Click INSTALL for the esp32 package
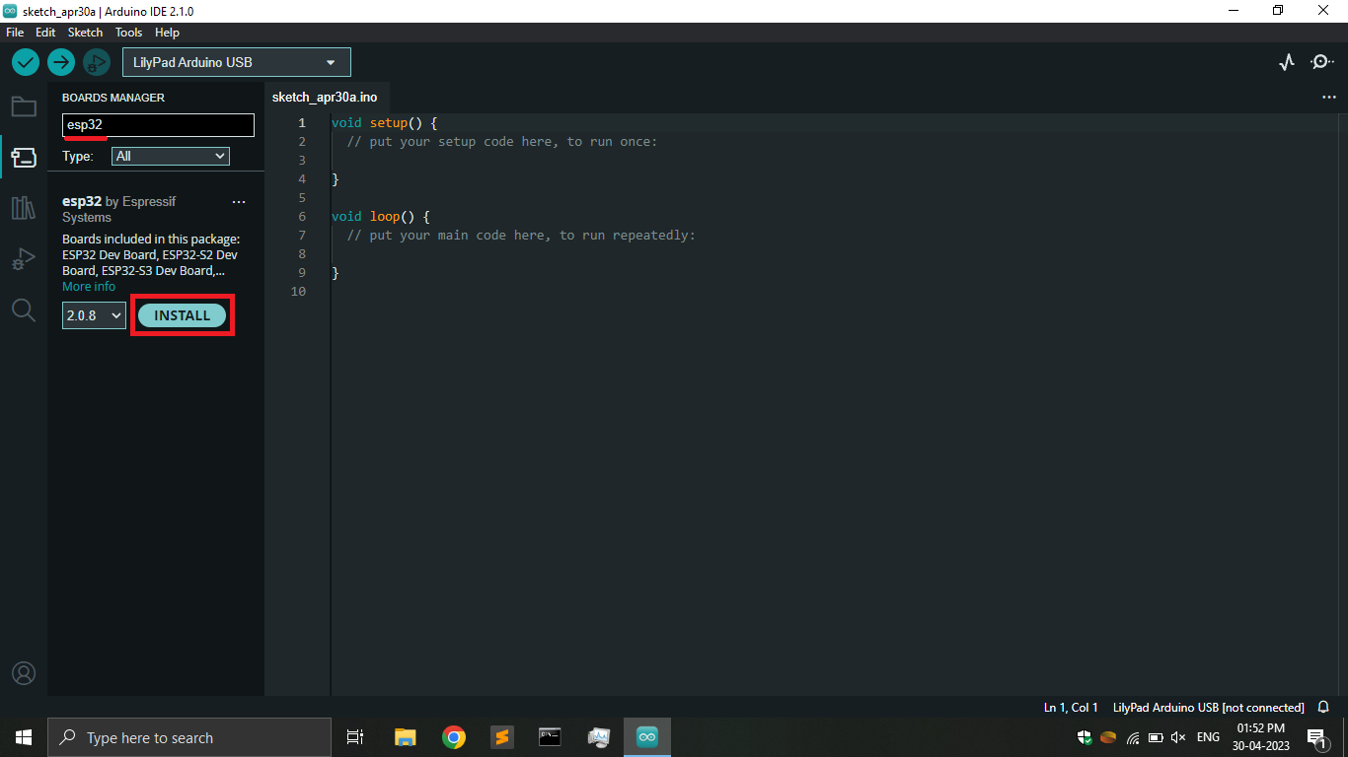This screenshot has height=757, width=1348. [182, 314]
